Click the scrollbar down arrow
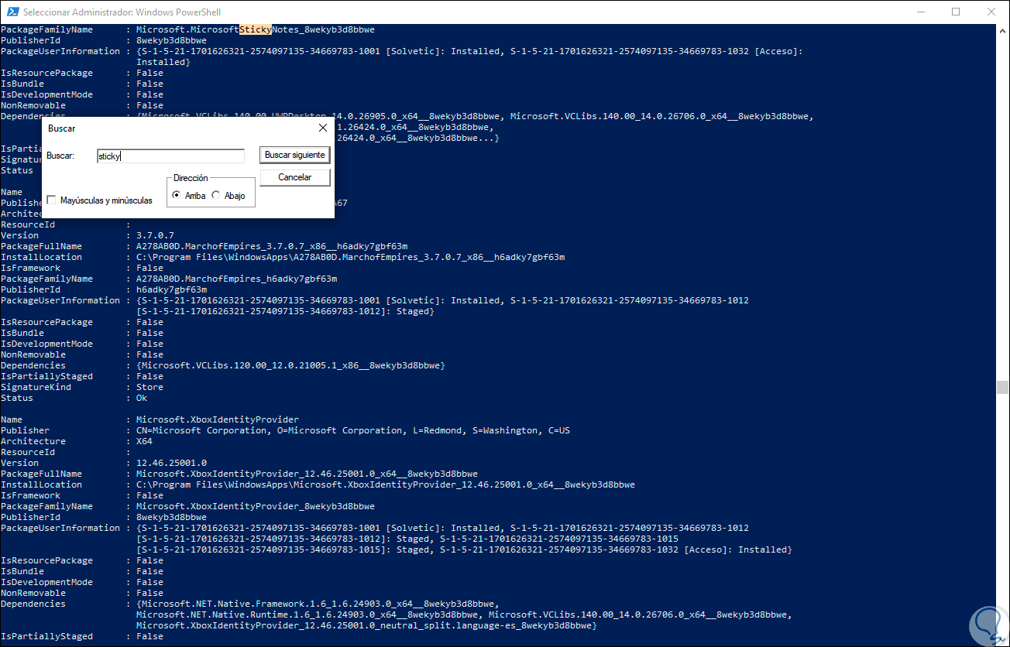This screenshot has height=647, width=1010. tap(1002, 639)
